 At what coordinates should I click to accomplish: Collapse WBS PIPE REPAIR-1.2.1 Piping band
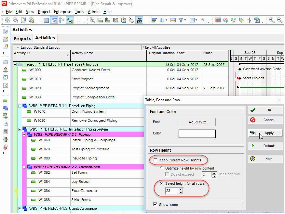pos(24,134)
